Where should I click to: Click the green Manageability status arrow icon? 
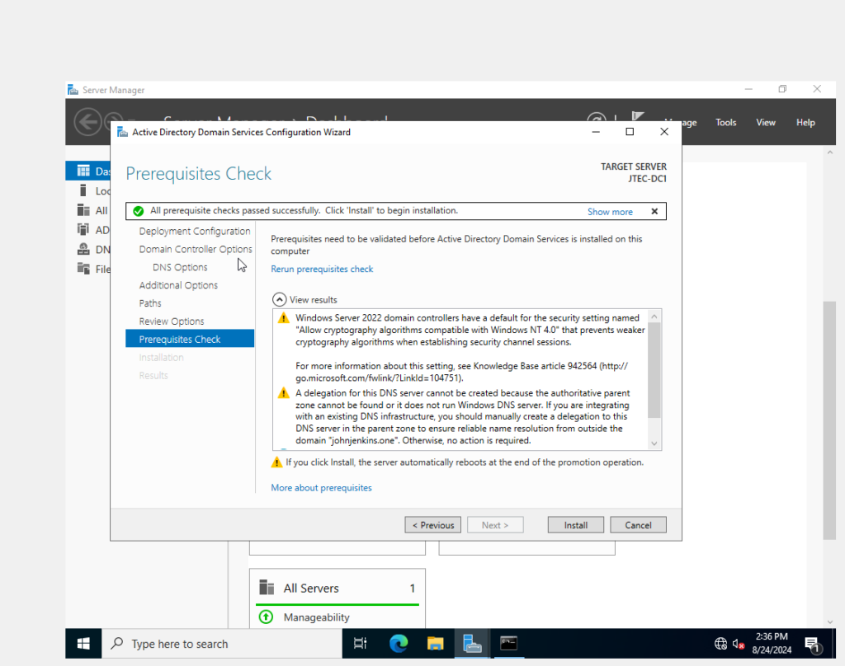266,617
